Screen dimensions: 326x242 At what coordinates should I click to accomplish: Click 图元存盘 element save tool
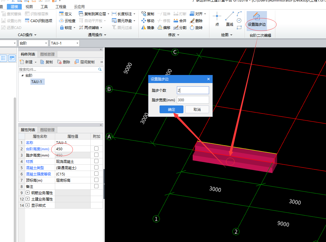pos(123,21)
